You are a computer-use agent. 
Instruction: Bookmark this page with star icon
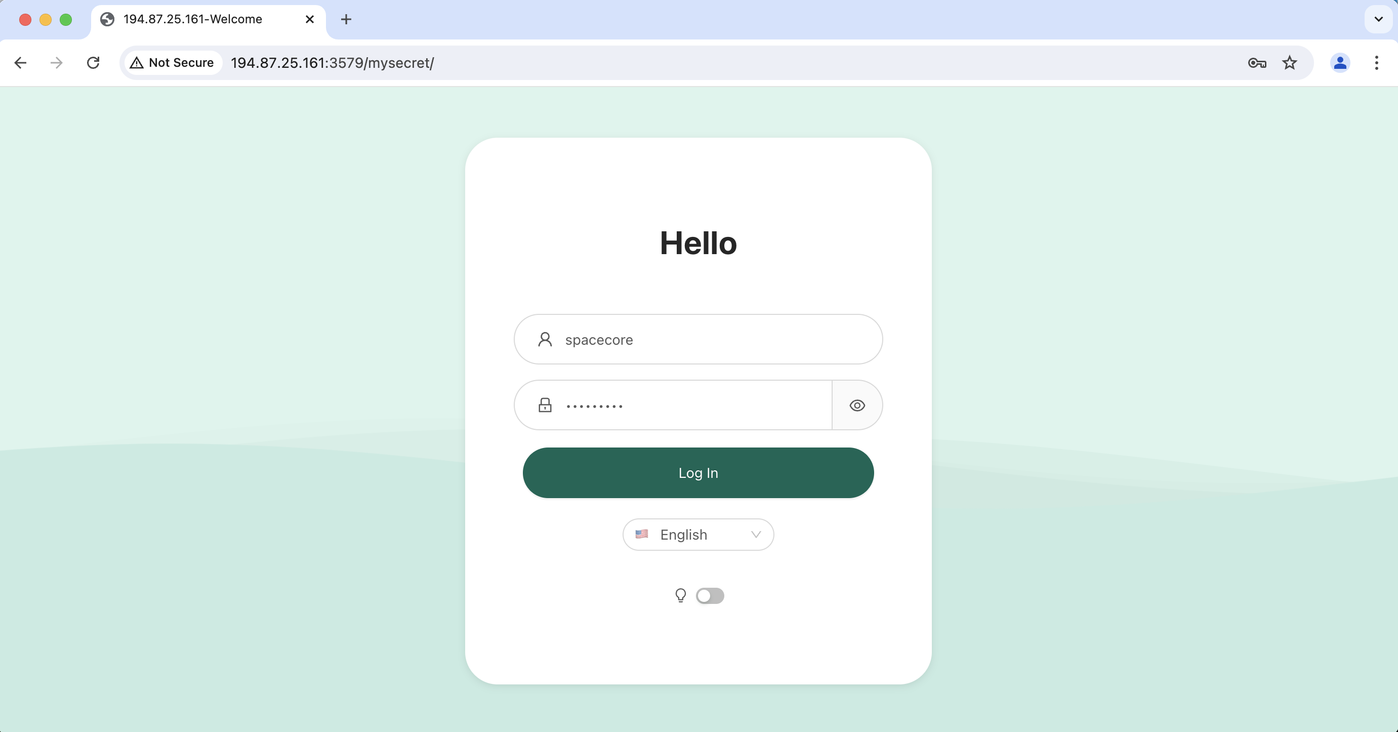(x=1290, y=63)
